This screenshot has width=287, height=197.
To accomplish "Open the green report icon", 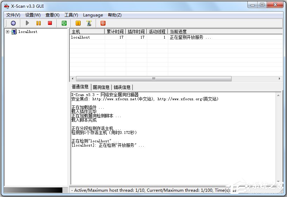I will coord(64,23).
